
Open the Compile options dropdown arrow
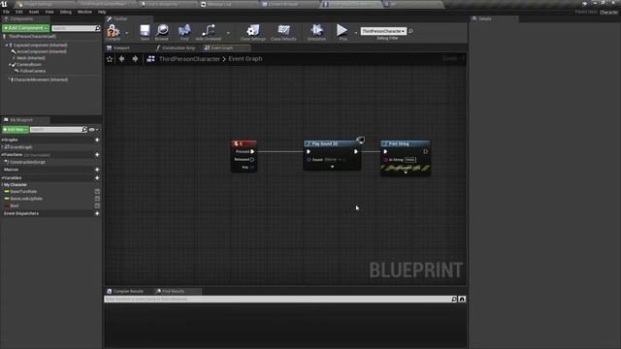pyautogui.click(x=127, y=33)
